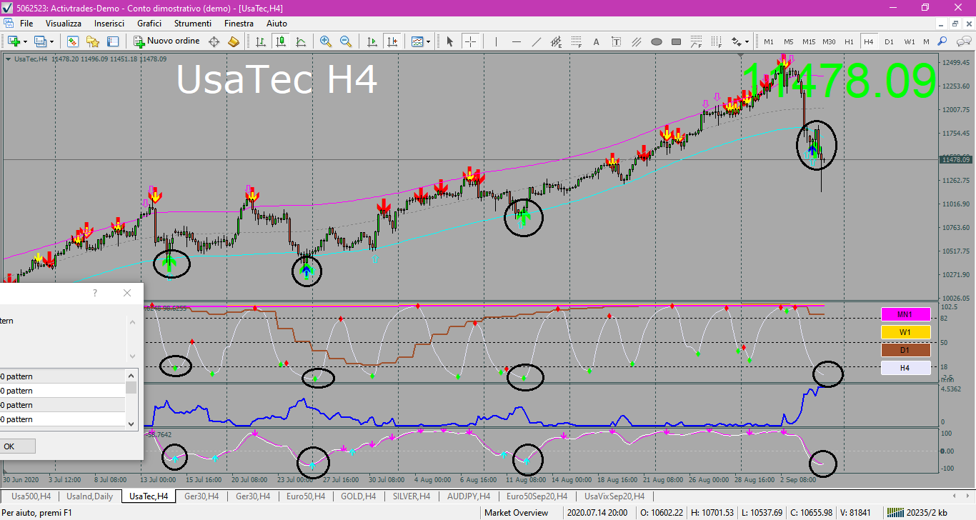Open the chat bubbles icon

(962, 41)
